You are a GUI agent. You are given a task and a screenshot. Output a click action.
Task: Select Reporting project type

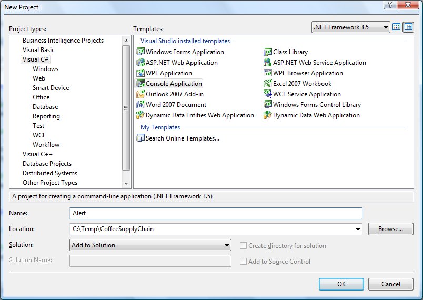point(46,116)
